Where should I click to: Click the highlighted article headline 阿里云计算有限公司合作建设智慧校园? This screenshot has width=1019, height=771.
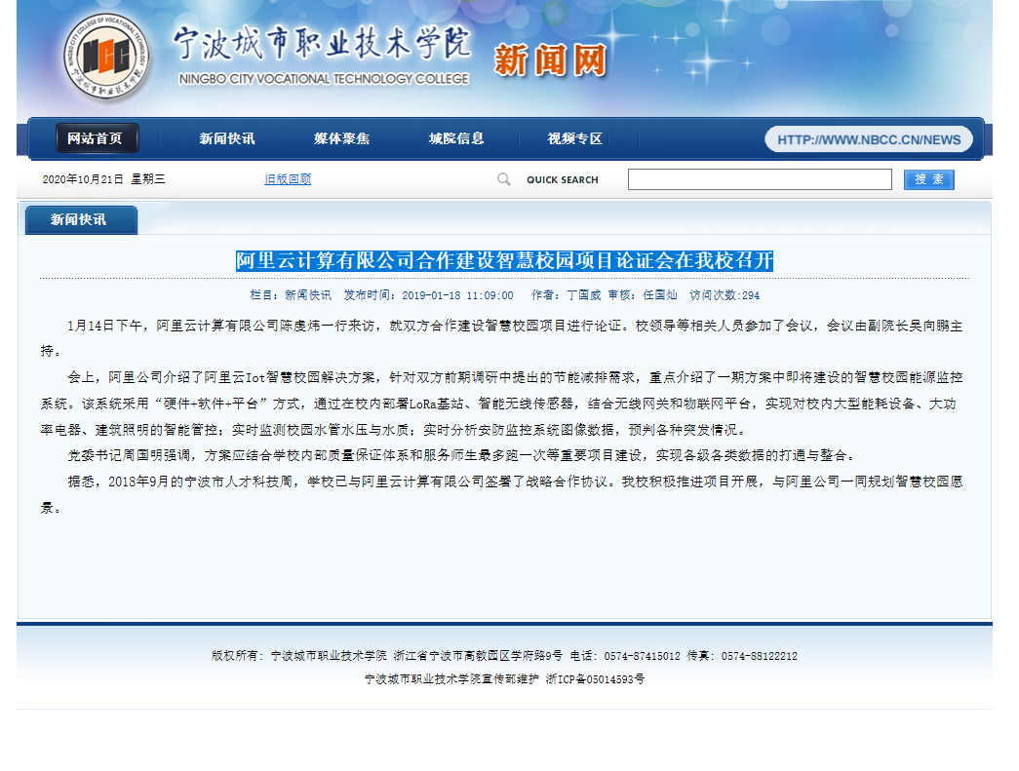[504, 260]
